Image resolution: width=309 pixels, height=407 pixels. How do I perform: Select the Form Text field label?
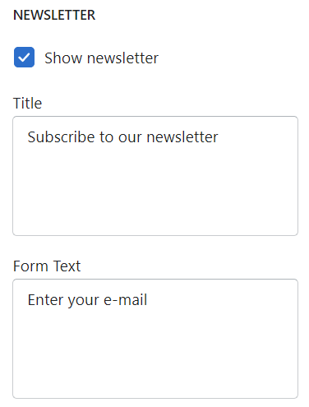coord(47,266)
